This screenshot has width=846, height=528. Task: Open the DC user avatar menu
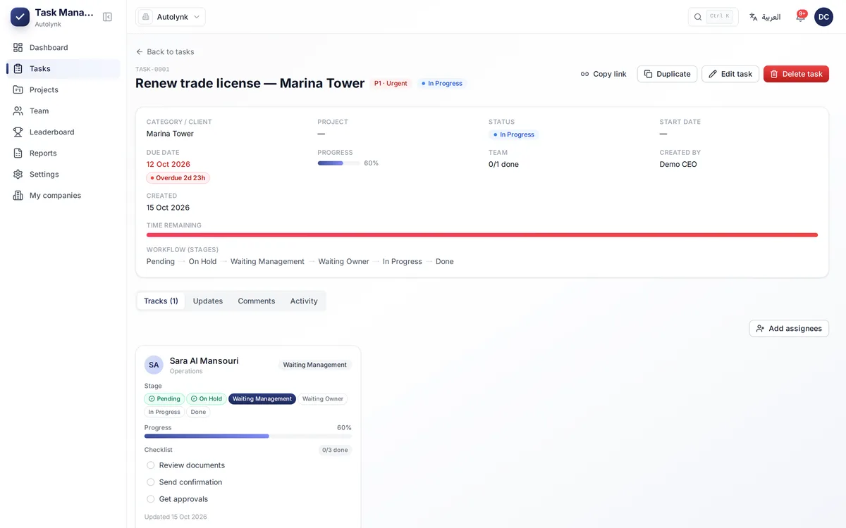point(823,17)
